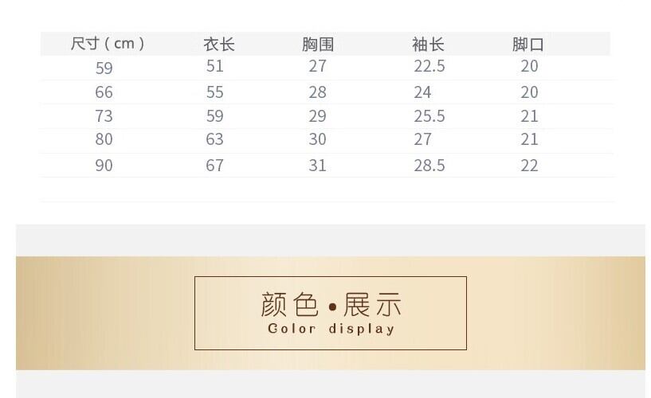Click the "Color display" subtitle text

tap(331, 329)
